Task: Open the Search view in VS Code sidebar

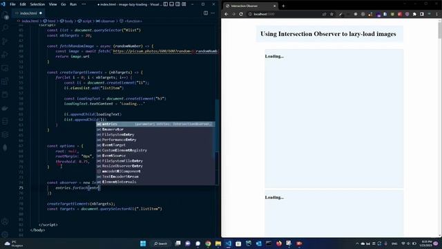Action: [5, 28]
